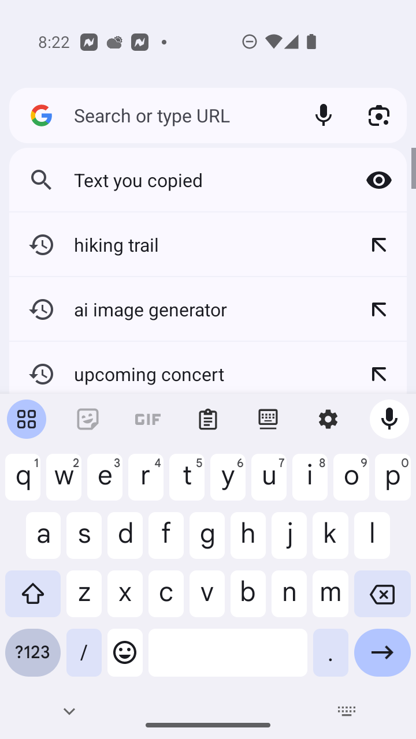Tap the emoji key
Screen dimensions: 416x739
(125, 652)
